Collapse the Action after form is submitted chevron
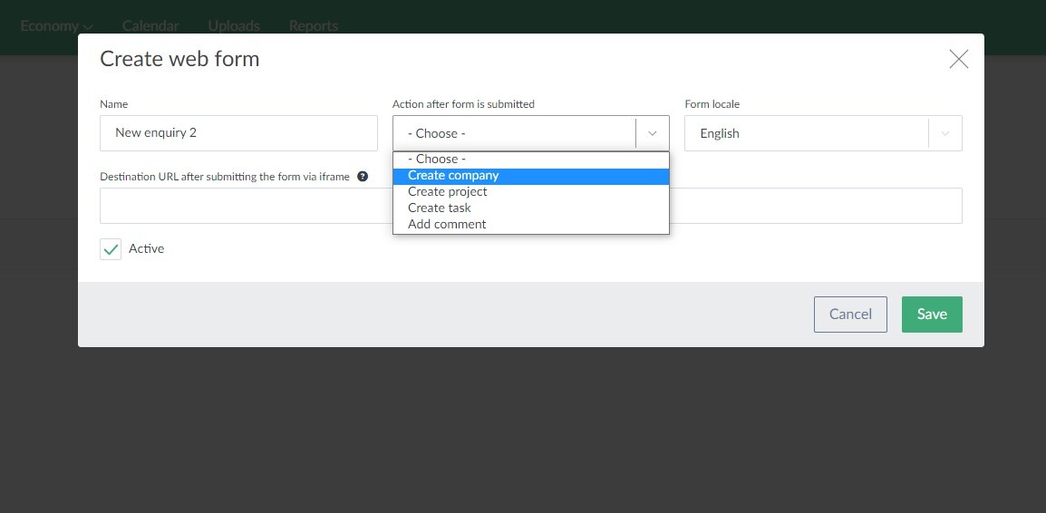 (652, 133)
